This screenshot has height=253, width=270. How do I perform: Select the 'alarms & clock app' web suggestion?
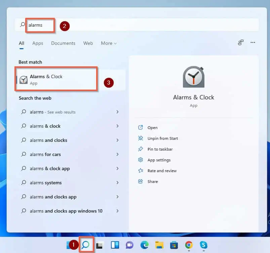(70, 168)
